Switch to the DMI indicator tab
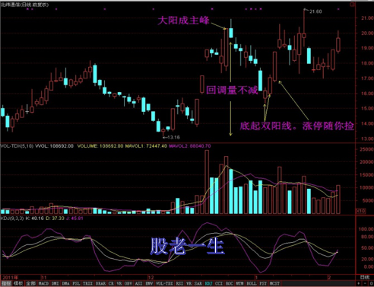 tap(55, 283)
